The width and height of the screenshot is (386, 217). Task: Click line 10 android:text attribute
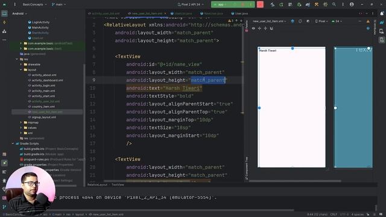(164, 88)
